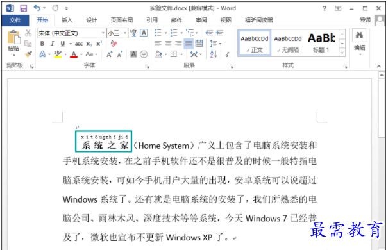Clear all formatting with eraser icon
This screenshot has height=250, width=388.
(x=114, y=44)
